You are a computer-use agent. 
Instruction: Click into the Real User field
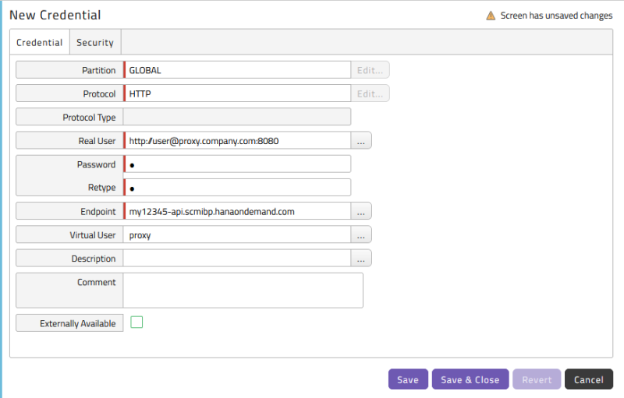click(x=237, y=141)
